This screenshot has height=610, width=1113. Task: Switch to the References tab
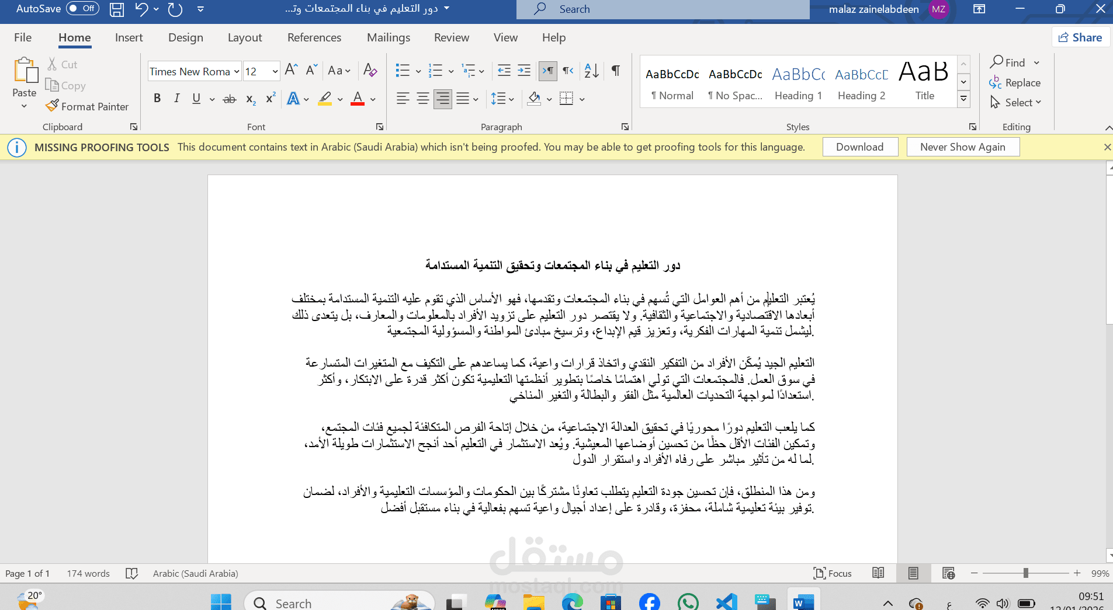[x=314, y=37]
